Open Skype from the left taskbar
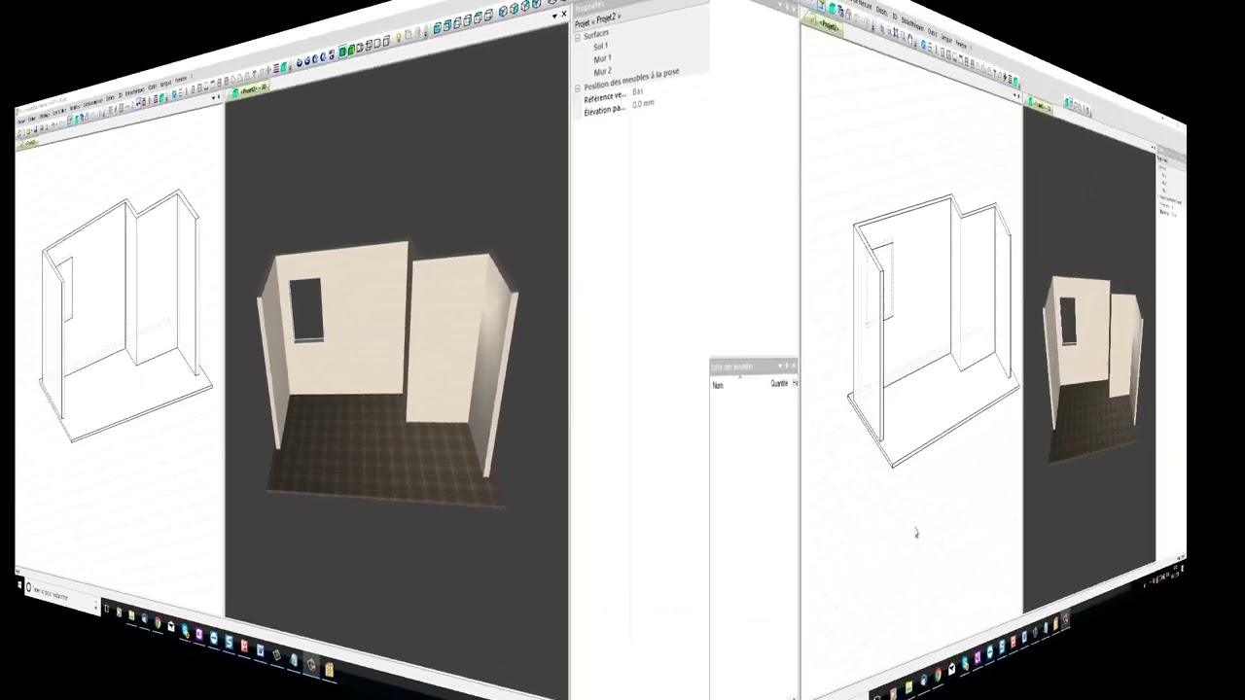Screen dimensions: 1245x700 click(186, 631)
